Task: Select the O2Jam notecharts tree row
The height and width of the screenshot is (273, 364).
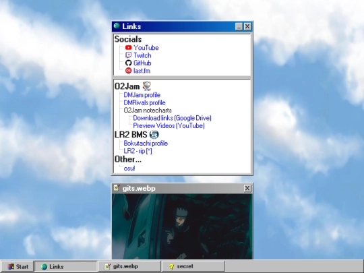Action: (148, 110)
